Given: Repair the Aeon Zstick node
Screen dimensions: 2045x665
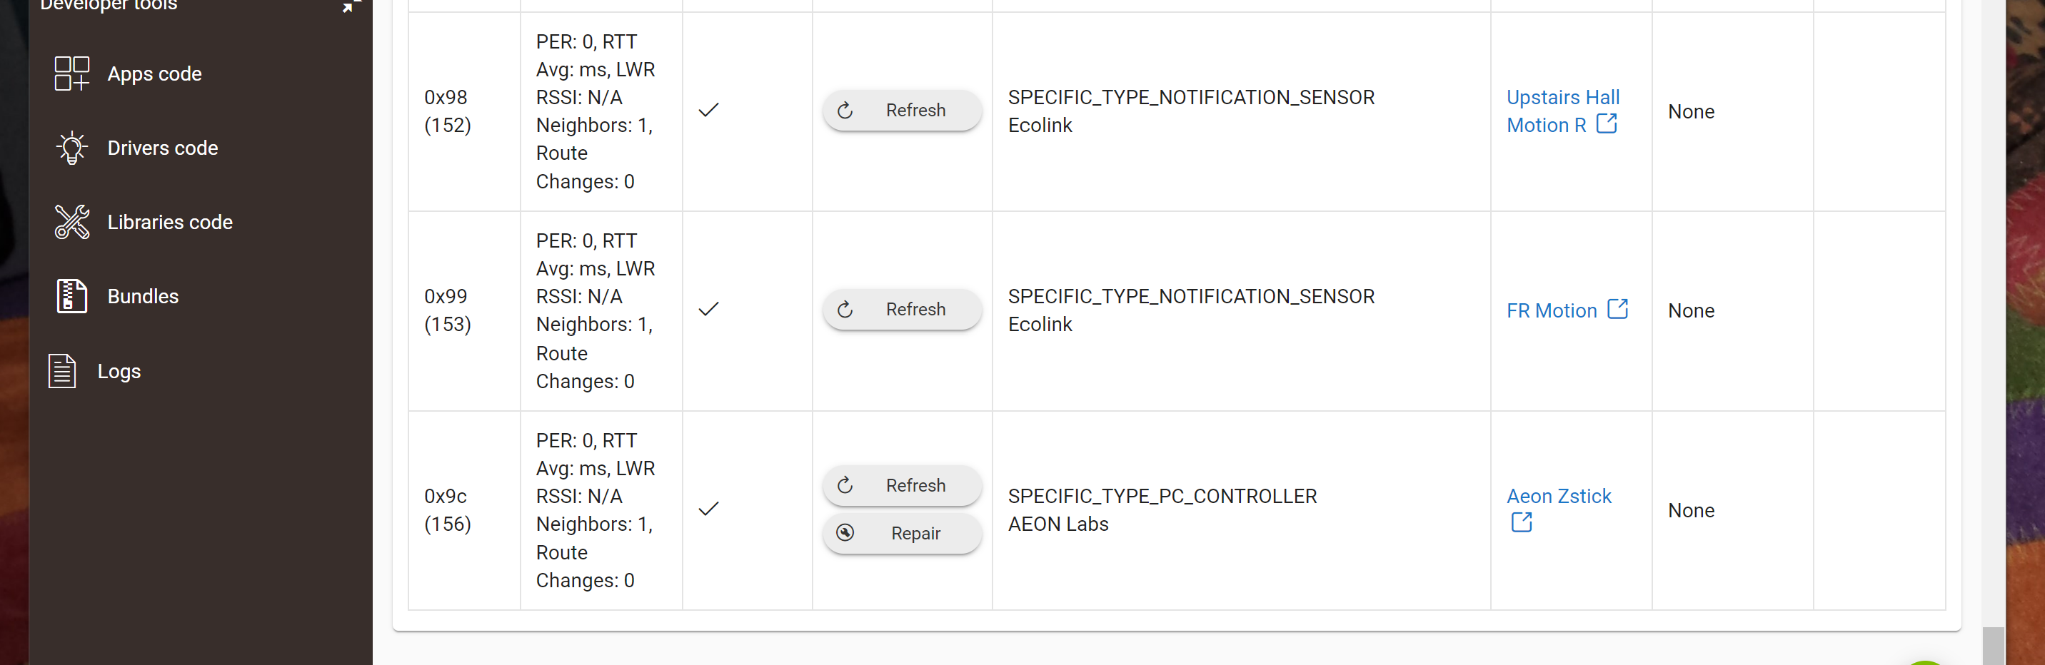Looking at the screenshot, I should pos(902,533).
